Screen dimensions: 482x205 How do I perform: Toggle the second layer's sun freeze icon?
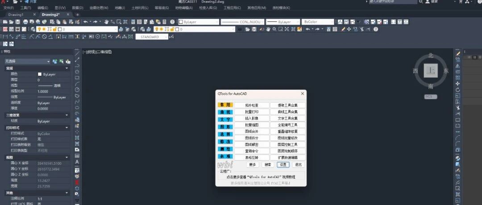(162, 29)
